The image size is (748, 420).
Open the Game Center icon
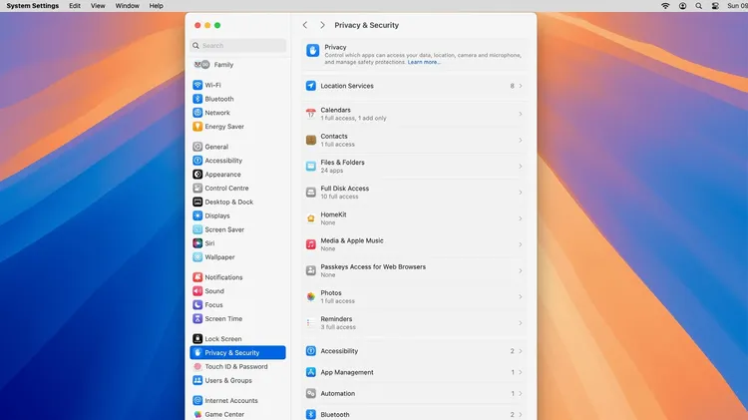point(197,414)
